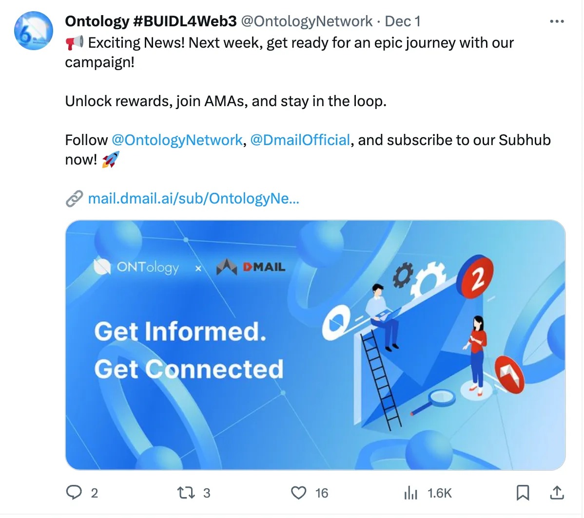Click the 16 likes count
This screenshot has width=584, height=518.
tap(321, 493)
